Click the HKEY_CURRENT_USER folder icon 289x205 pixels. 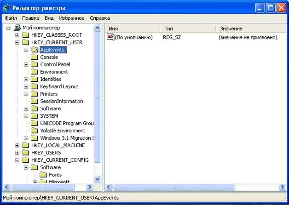coord(26,42)
